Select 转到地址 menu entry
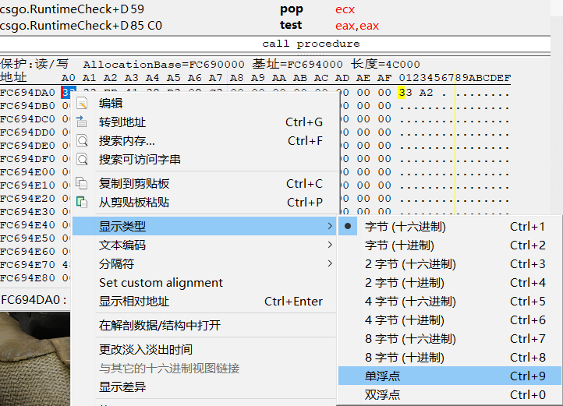The width and height of the screenshot is (563, 406). pos(204,122)
